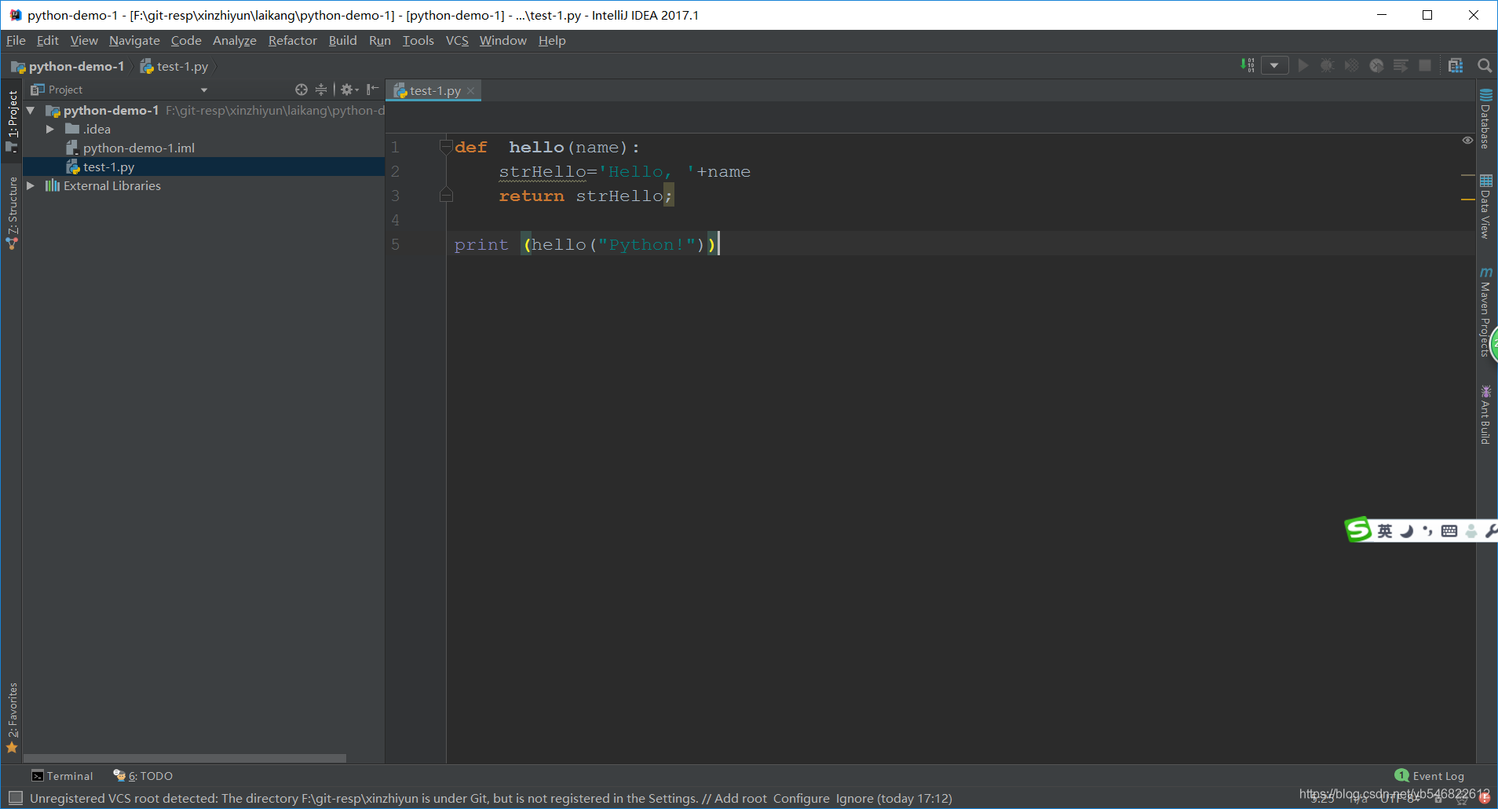Close the test-1.py editor tab
Image resolution: width=1498 pixels, height=809 pixels.
tap(470, 91)
